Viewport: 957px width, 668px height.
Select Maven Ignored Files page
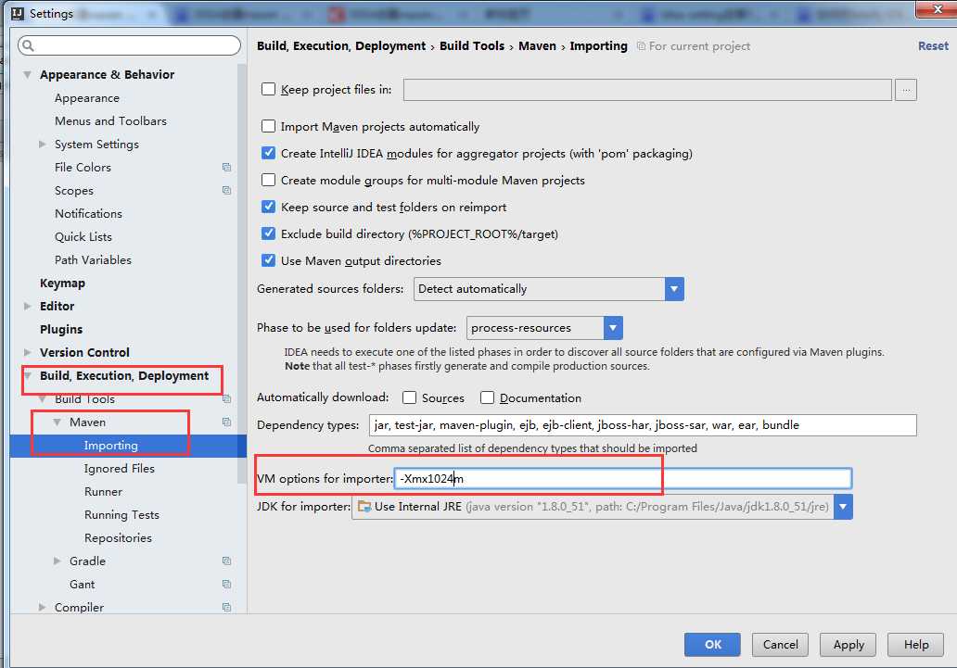tap(119, 469)
